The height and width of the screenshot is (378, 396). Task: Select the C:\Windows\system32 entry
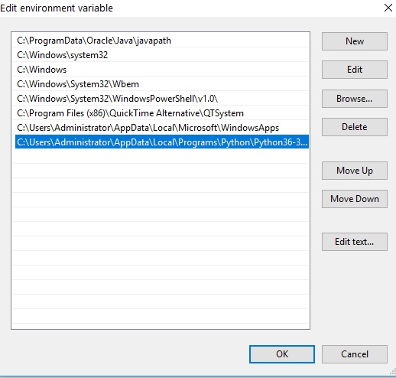tap(162, 55)
